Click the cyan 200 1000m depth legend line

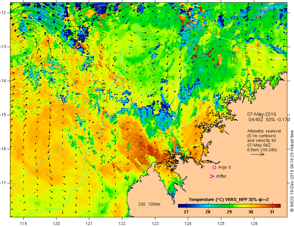pyautogui.click(x=144, y=208)
